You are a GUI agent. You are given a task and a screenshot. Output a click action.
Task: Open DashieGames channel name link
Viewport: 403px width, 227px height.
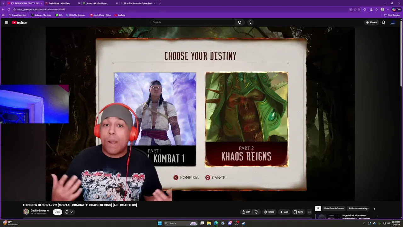coord(38,210)
